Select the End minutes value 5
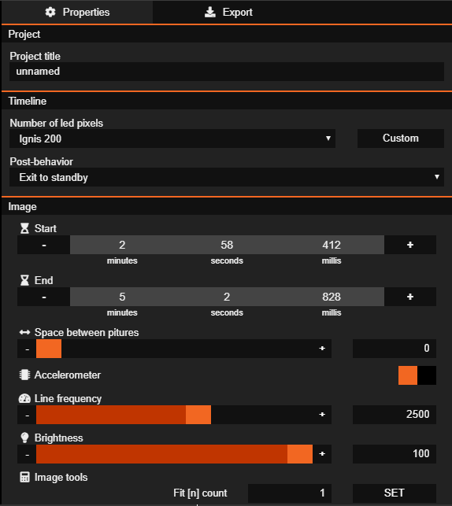The image size is (452, 506). tap(122, 297)
